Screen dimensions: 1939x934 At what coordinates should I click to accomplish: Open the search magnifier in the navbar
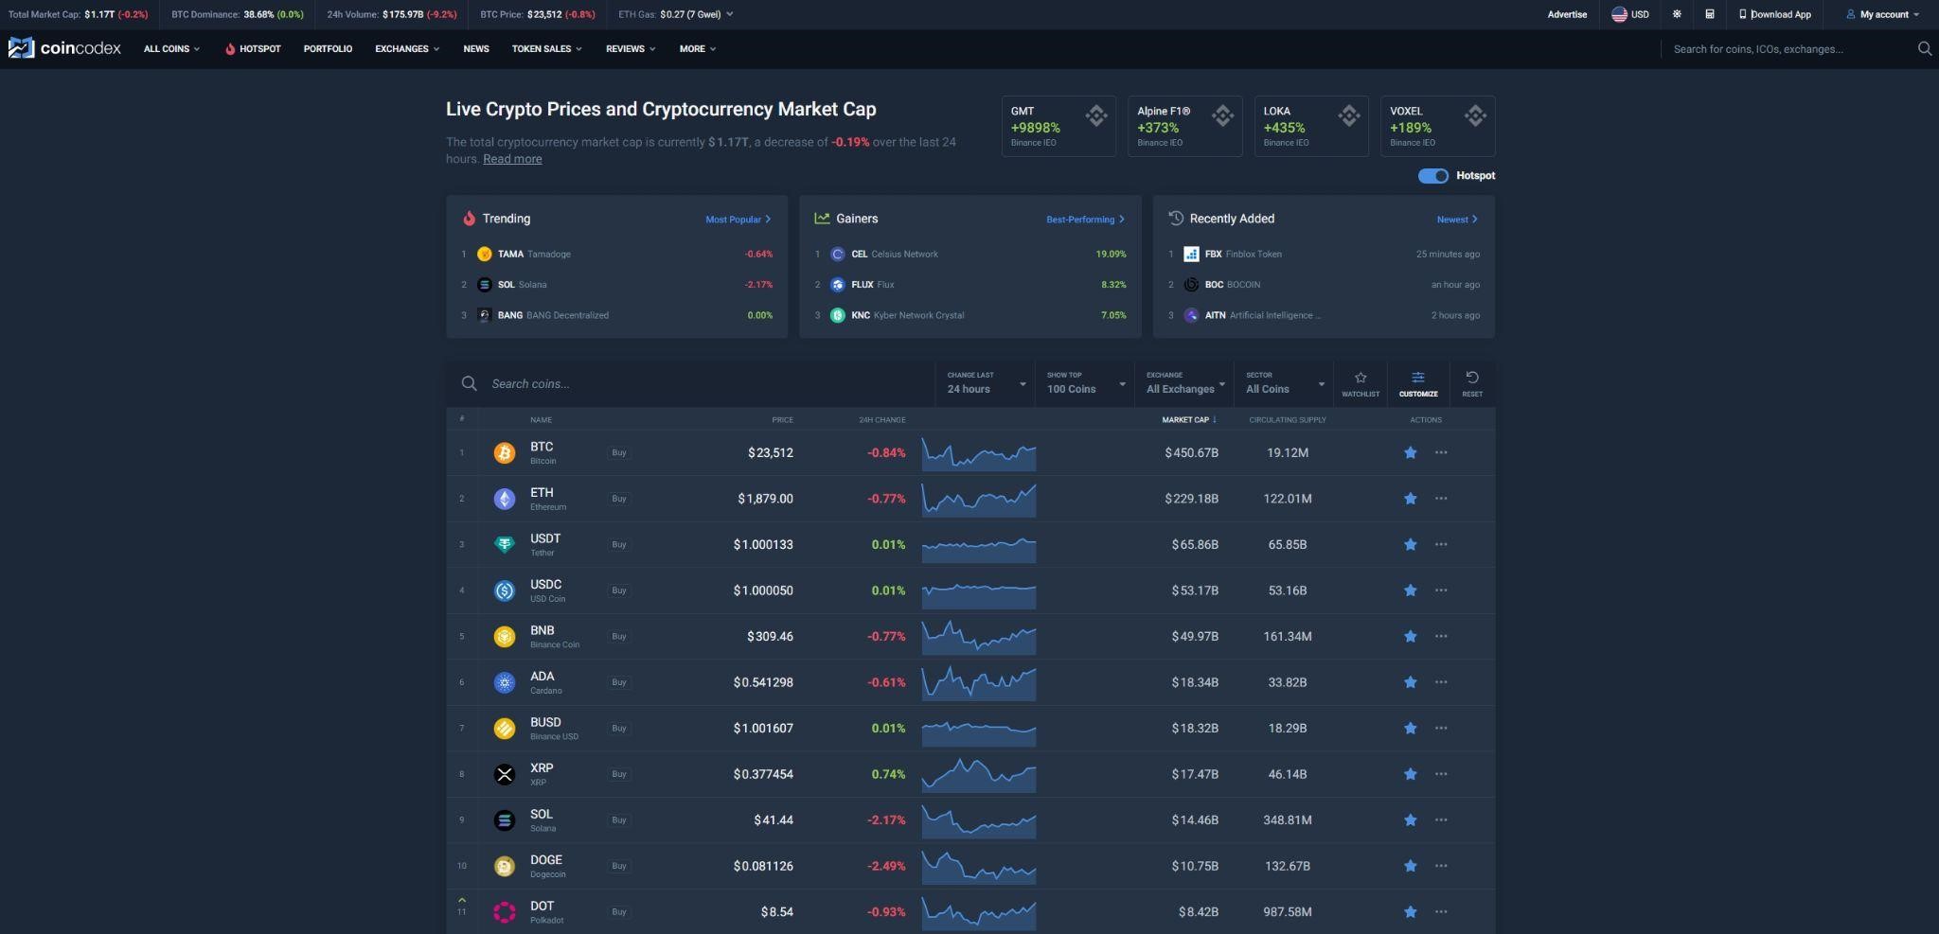click(1923, 48)
